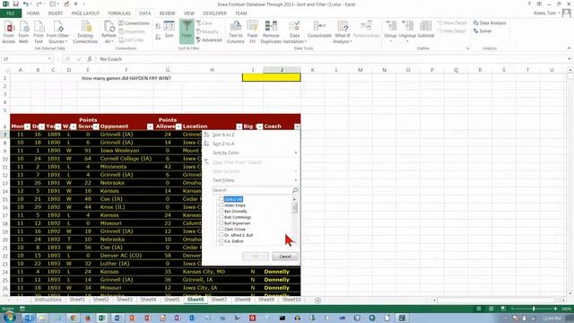This screenshot has height=323, width=574.
Task: Open the Connections command
Action: 134,23
